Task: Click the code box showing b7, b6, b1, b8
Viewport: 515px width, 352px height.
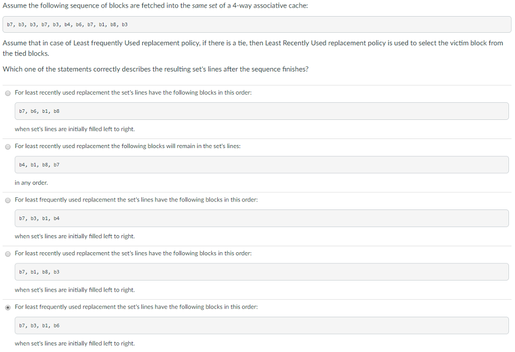Action: [262, 111]
